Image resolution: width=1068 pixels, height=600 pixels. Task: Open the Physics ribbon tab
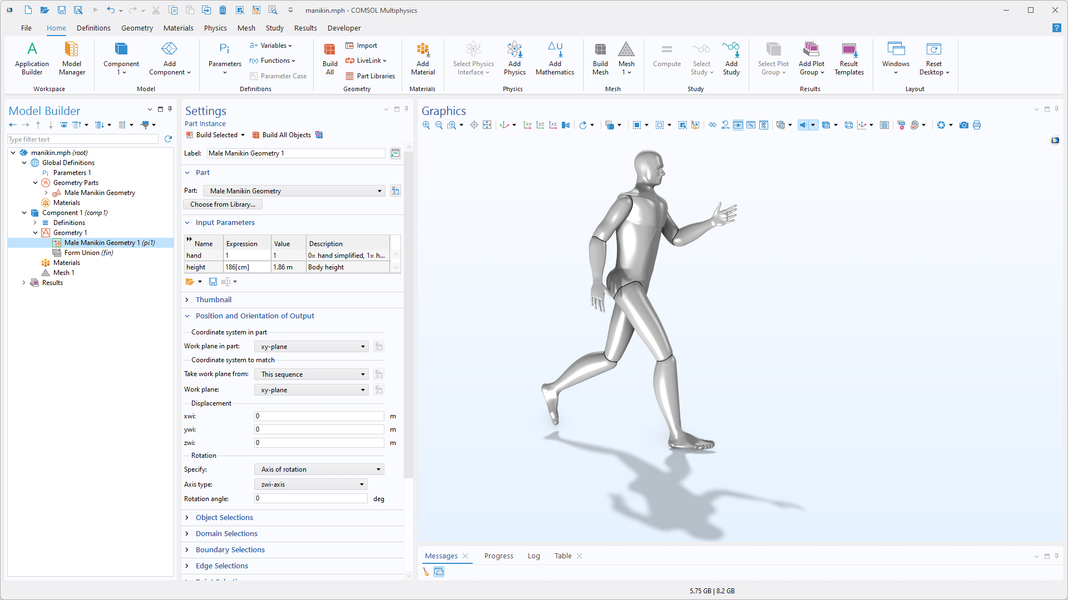(x=215, y=28)
